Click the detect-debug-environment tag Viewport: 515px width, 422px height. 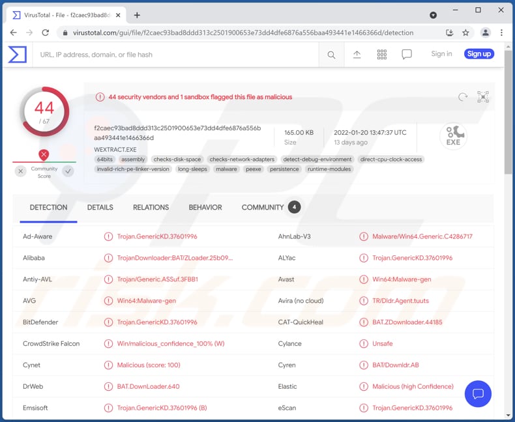317,160
